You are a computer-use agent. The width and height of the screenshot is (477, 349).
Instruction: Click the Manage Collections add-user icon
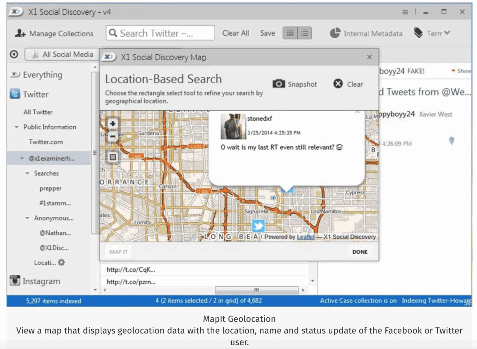pyautogui.click(x=20, y=33)
